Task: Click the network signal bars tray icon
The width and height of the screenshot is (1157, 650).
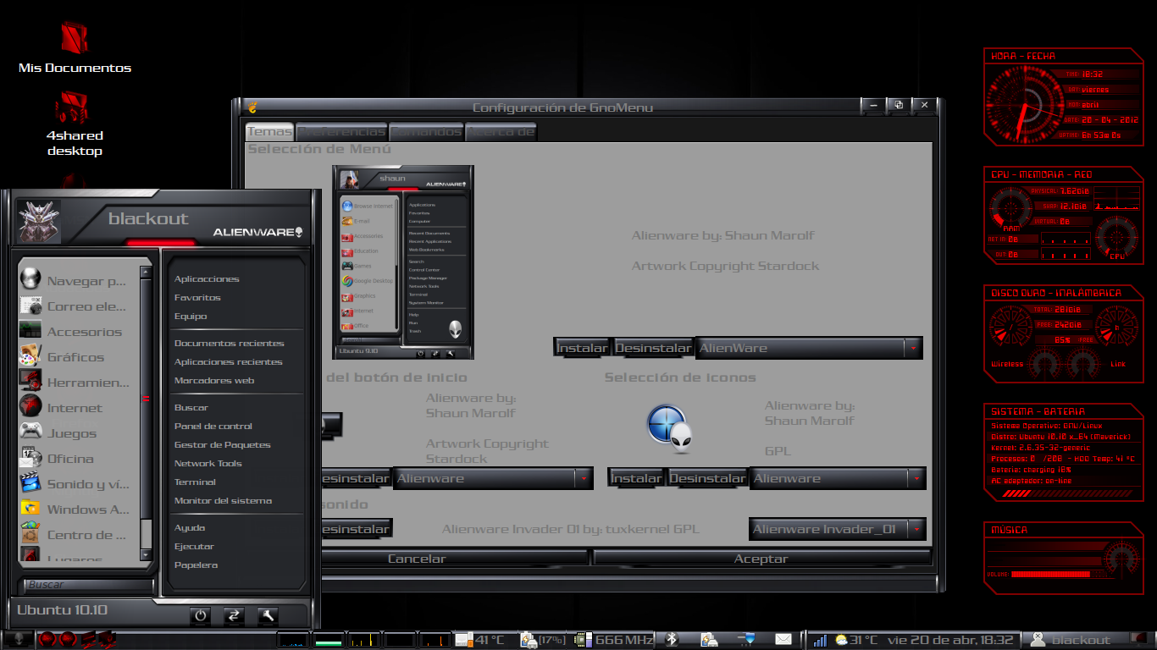Action: click(819, 641)
